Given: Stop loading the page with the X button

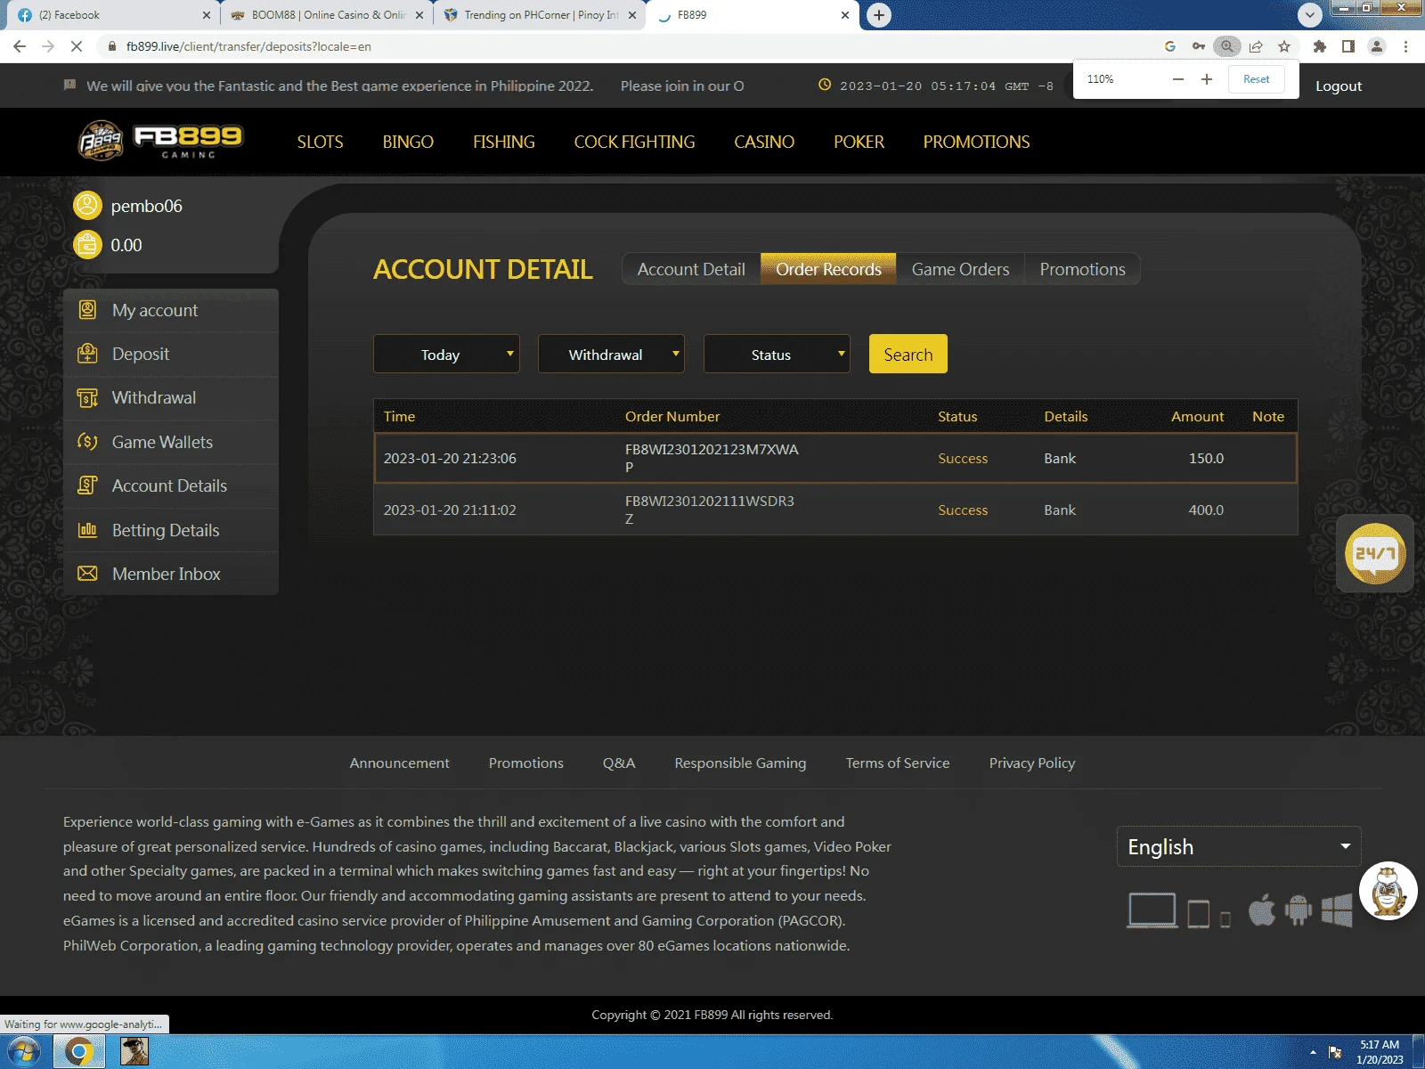Looking at the screenshot, I should coord(77,46).
